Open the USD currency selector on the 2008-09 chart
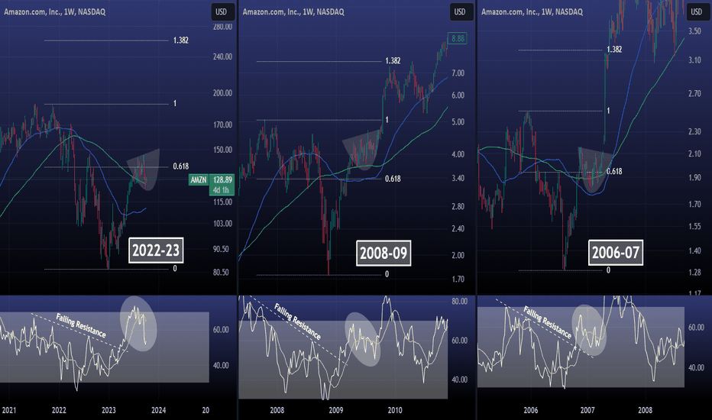Image resolution: width=712 pixels, height=420 pixels. (460, 12)
